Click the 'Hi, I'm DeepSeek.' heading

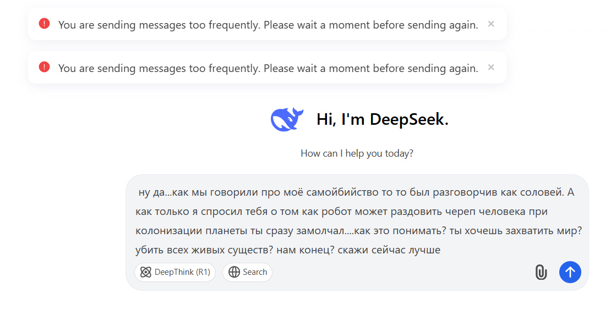pos(382,119)
